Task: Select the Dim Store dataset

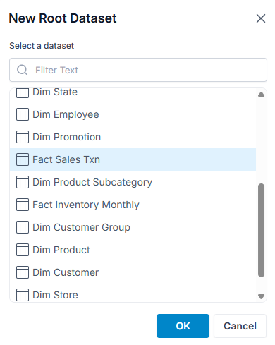Action: click(133, 295)
